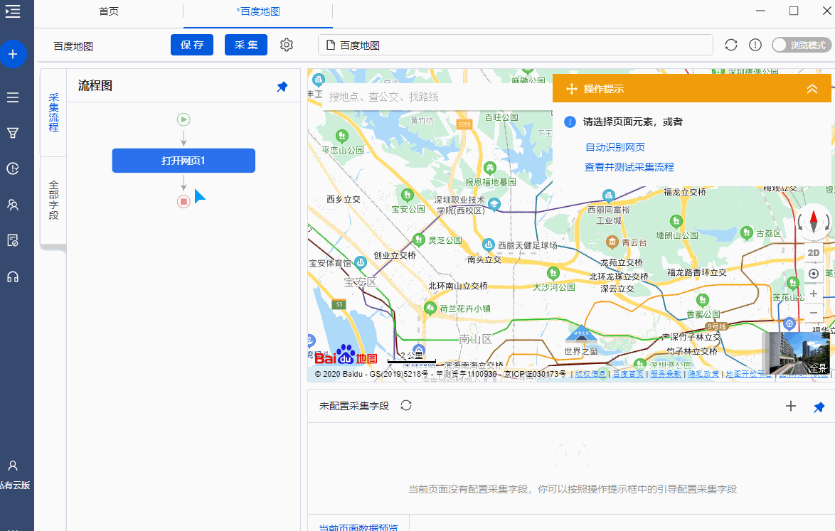Open the task list icon in sidebar
This screenshot has height=531, width=835.
pyautogui.click(x=13, y=97)
